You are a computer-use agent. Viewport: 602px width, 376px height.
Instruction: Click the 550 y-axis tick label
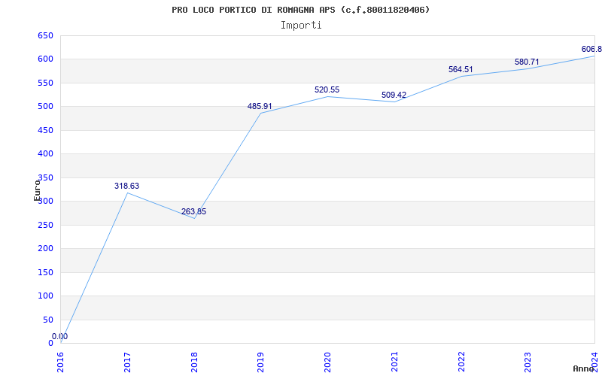(x=45, y=83)
